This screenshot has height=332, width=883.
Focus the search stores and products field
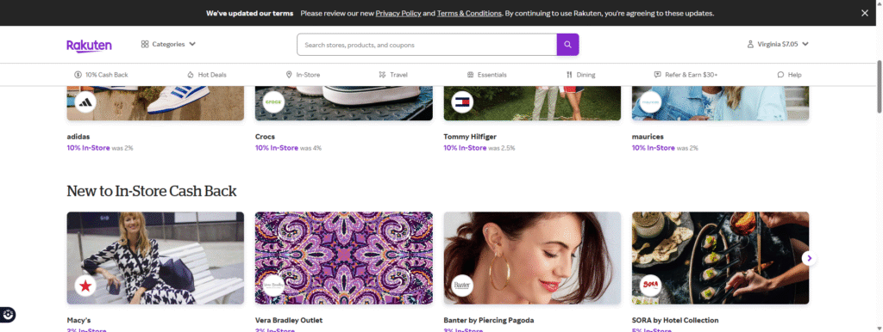tap(427, 45)
